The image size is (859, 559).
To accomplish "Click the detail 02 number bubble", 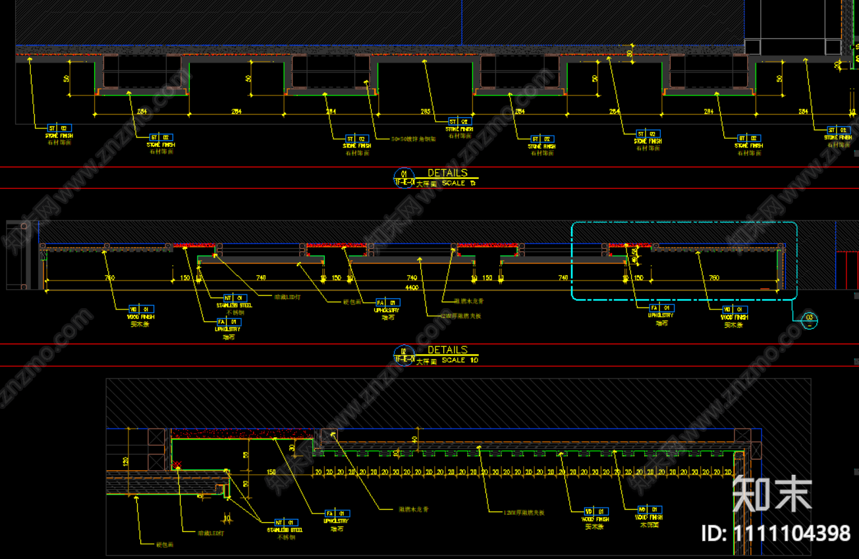I will point(404,355).
